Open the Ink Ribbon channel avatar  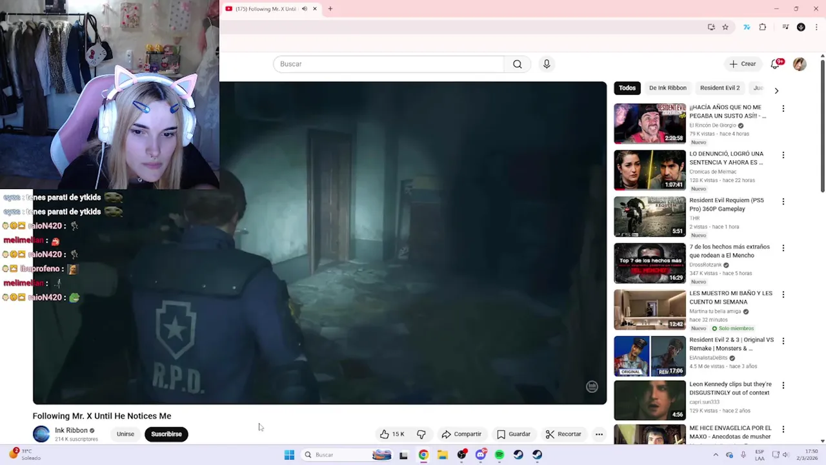click(x=41, y=434)
